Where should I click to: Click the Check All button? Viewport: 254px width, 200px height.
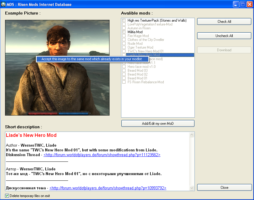pos(224,22)
